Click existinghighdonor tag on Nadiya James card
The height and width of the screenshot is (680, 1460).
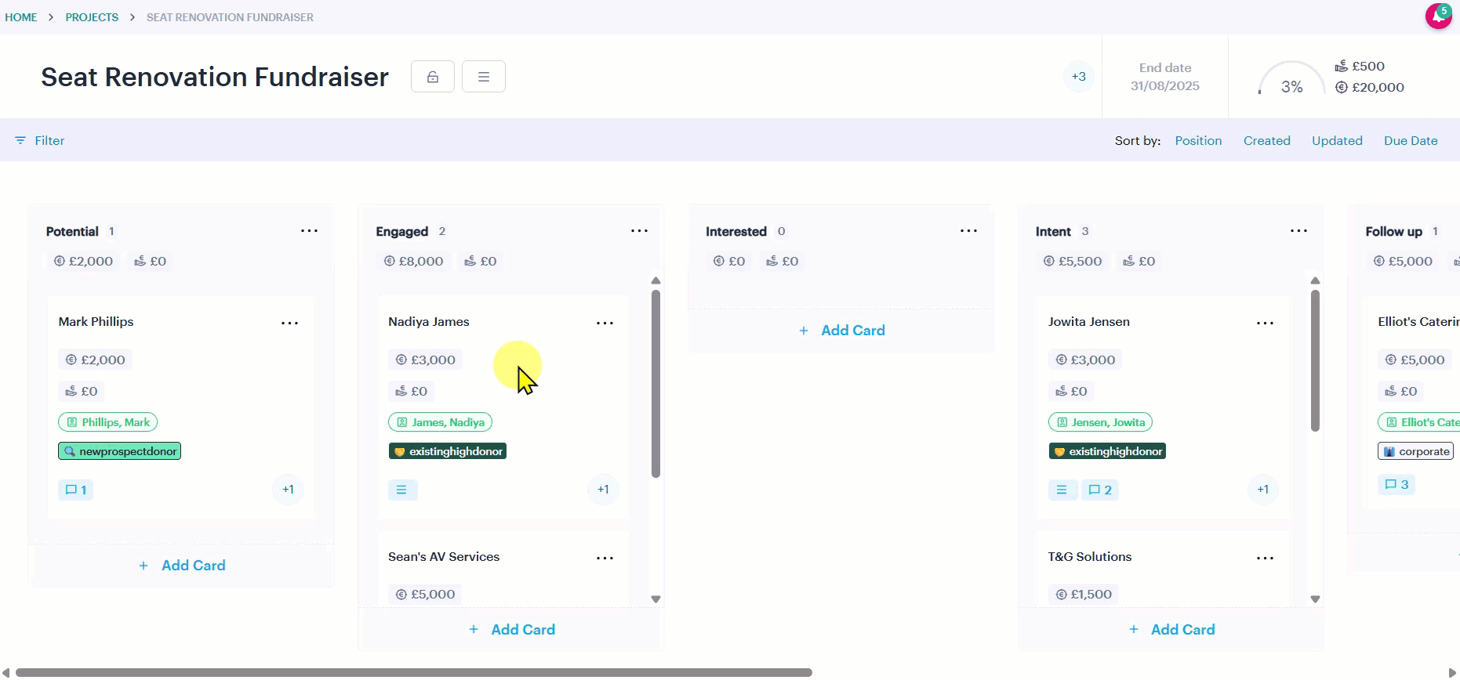coord(448,451)
